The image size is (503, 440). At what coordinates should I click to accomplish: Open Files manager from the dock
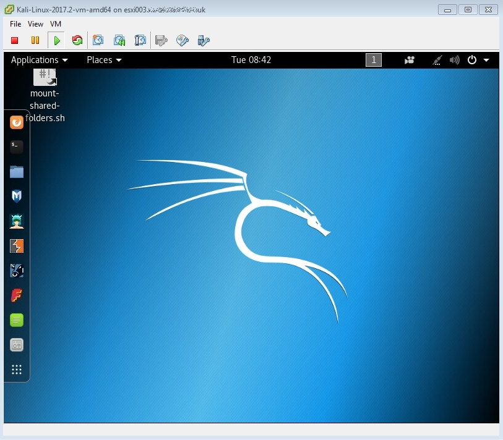[16, 171]
